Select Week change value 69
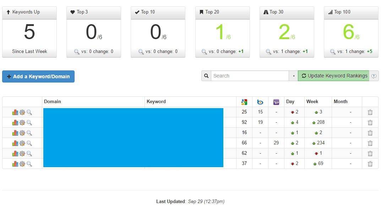This screenshot has height=207, width=381. (321, 163)
